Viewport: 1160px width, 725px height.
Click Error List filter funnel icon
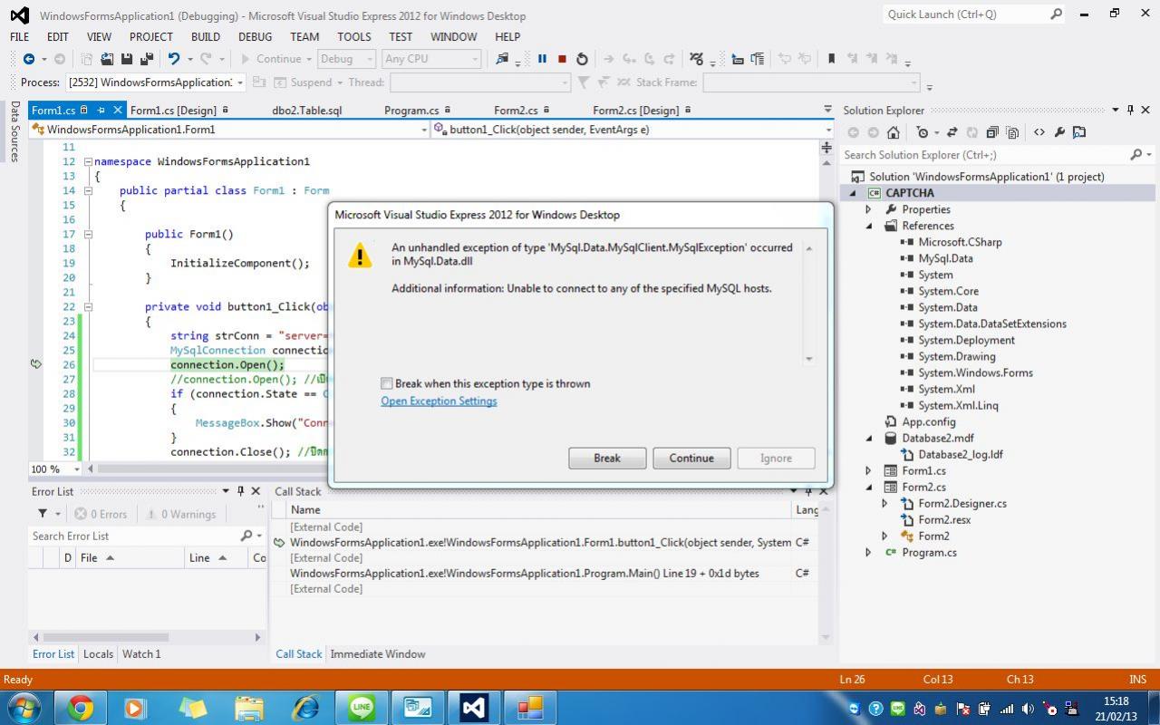click(43, 514)
